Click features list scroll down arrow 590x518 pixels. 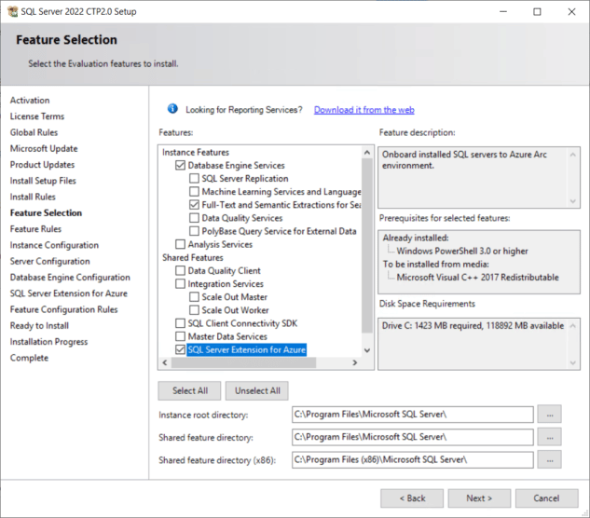pos(367,350)
